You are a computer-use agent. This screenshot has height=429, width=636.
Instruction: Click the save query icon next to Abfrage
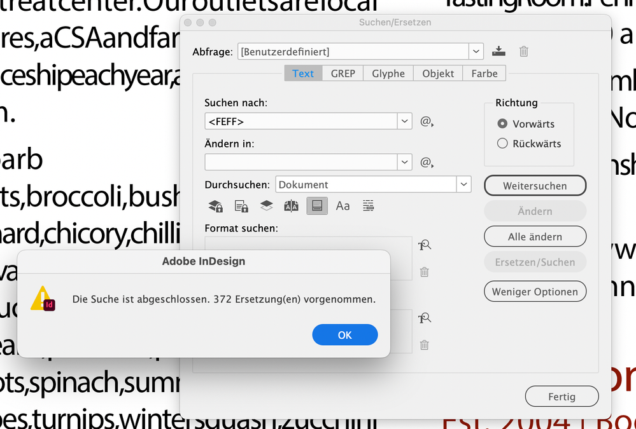(x=498, y=51)
